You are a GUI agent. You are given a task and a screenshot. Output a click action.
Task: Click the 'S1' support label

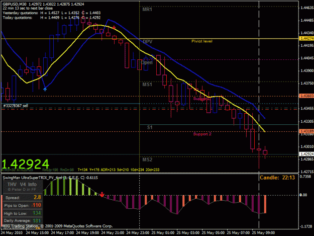tap(150, 127)
